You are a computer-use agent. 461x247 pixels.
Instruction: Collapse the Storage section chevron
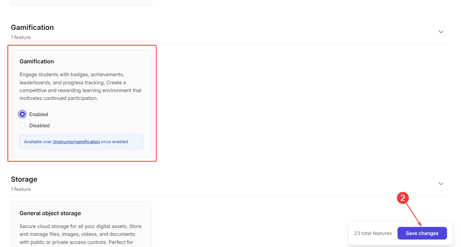click(441, 184)
